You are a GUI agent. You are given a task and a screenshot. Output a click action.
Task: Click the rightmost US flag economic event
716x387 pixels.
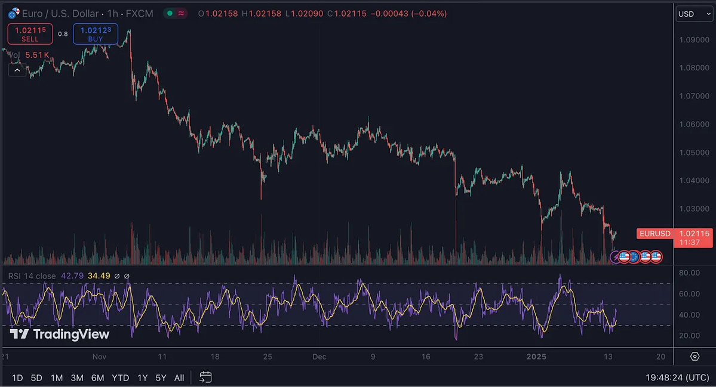point(656,257)
